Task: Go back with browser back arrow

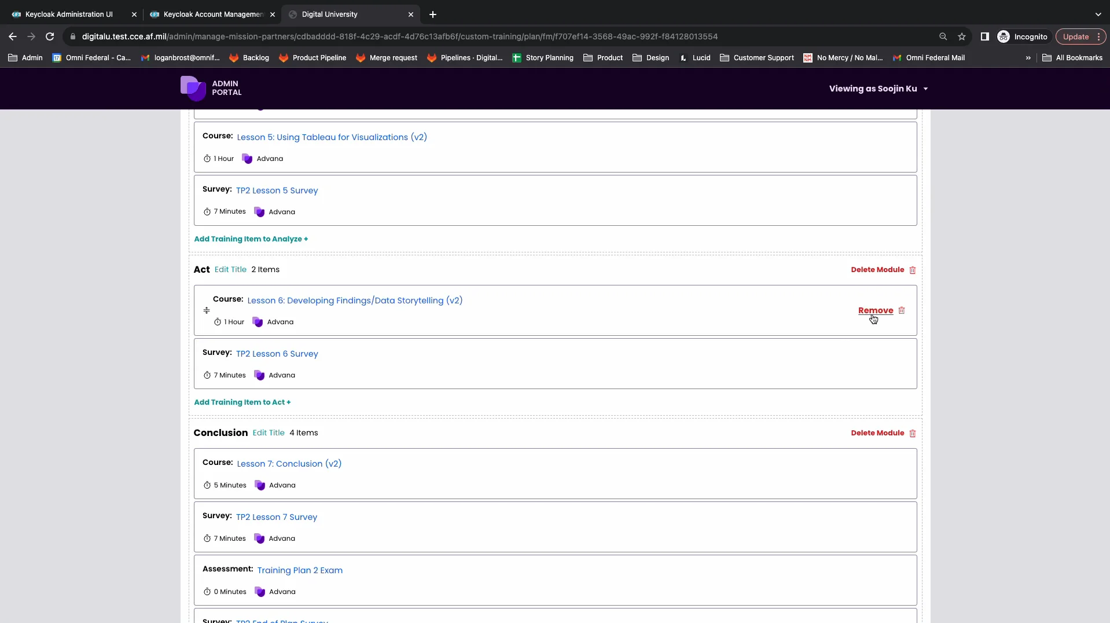Action: (13, 36)
